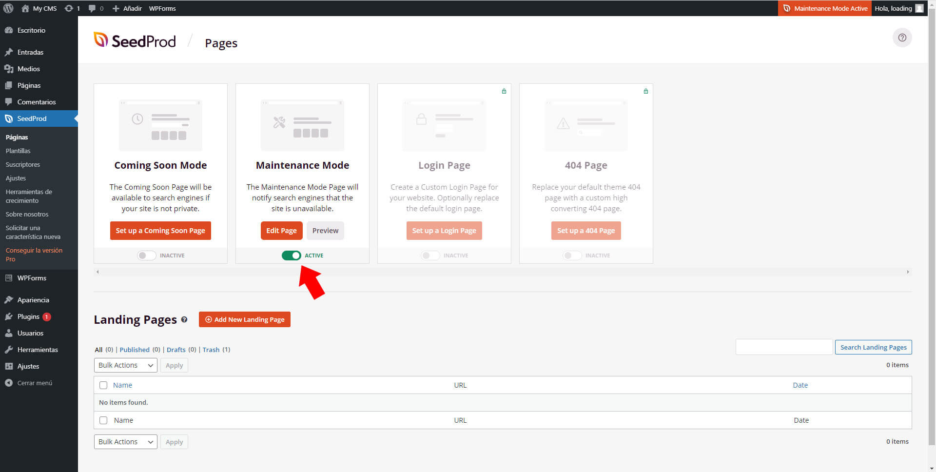This screenshot has height=472, width=936.
Task: Sort by Date column header
Action: 800,385
